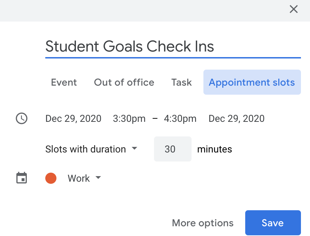310x236 pixels.
Task: Switch to the Task tab
Action: coord(181,82)
